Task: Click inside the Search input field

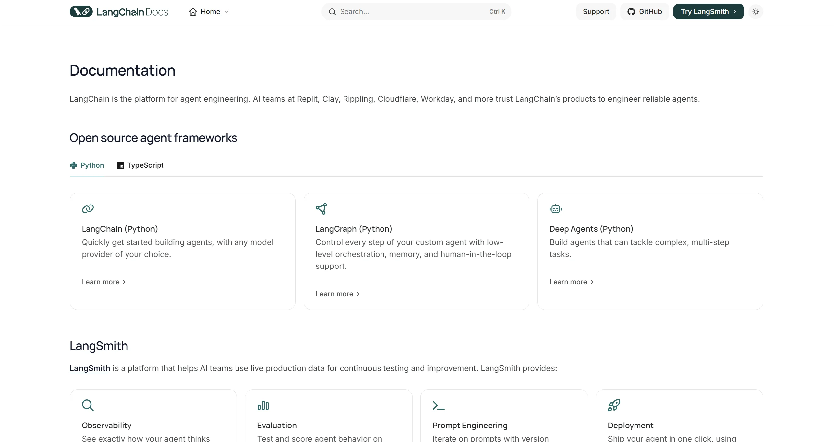Action: click(x=396, y=11)
